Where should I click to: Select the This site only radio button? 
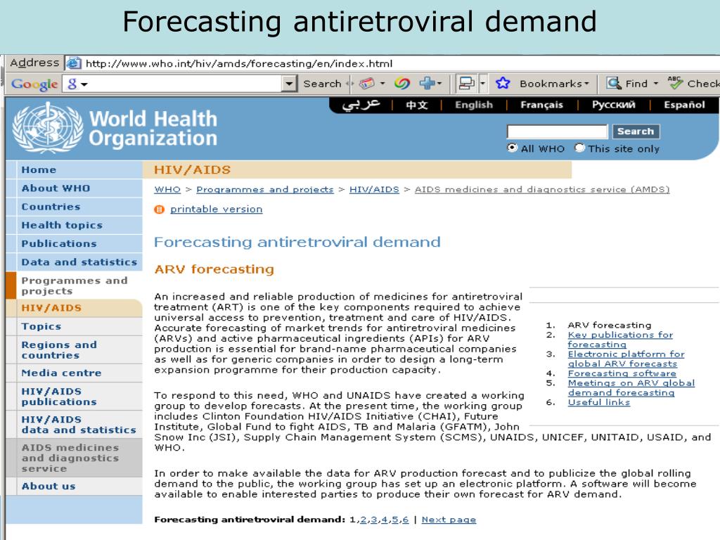point(580,148)
